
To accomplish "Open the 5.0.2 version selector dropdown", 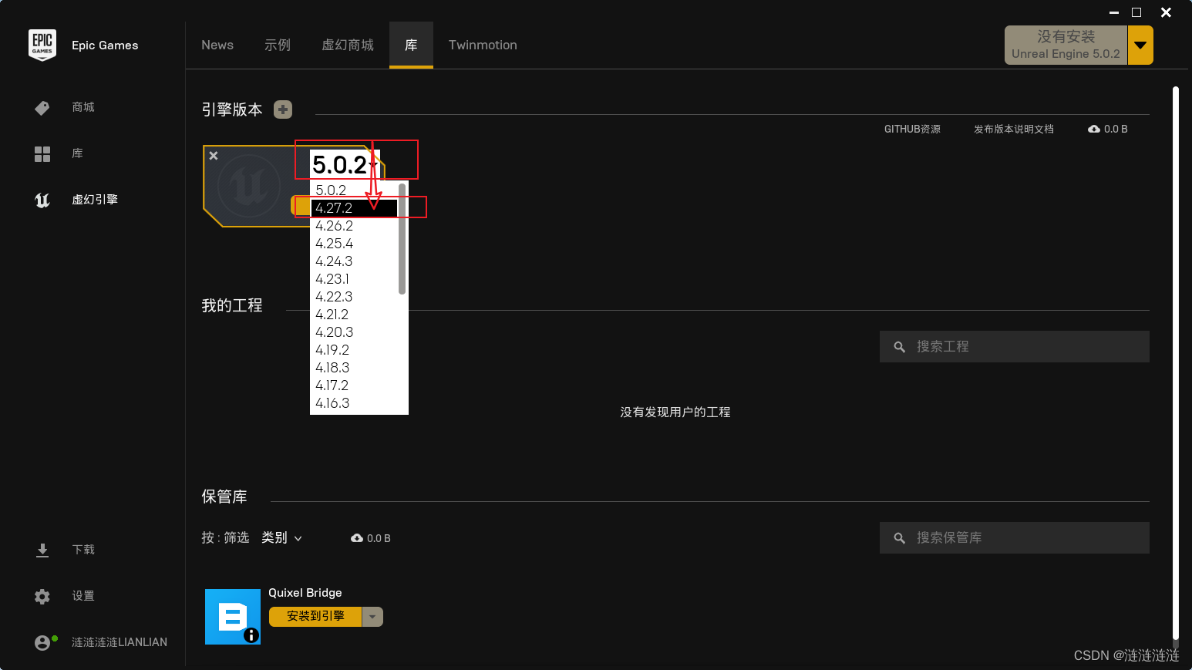I will [345, 164].
